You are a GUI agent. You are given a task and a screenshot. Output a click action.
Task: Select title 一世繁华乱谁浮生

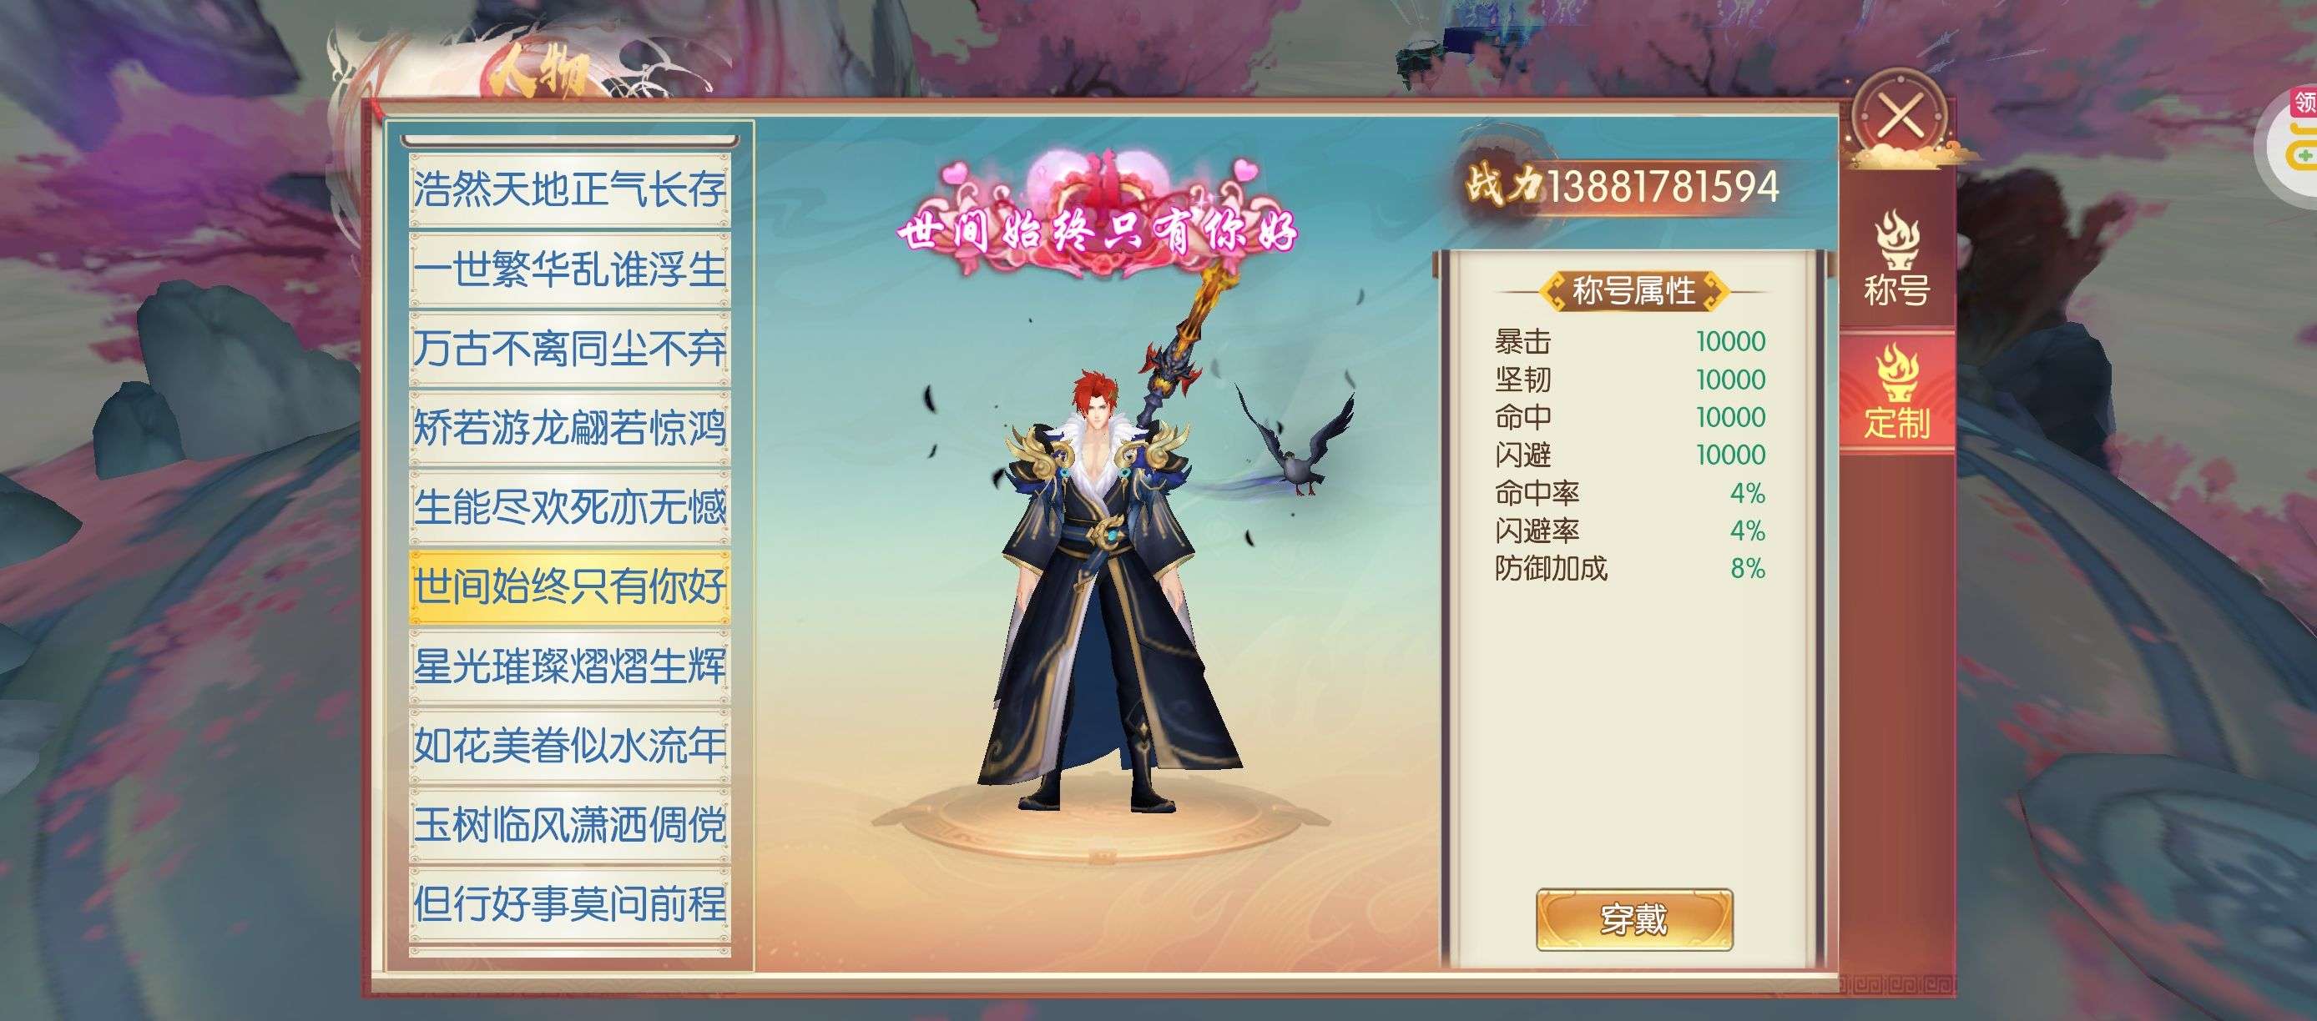(x=569, y=269)
